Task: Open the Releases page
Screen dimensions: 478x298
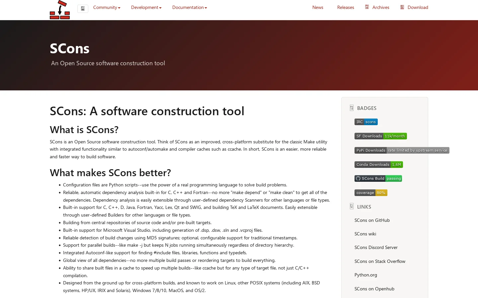Action: 346,7
